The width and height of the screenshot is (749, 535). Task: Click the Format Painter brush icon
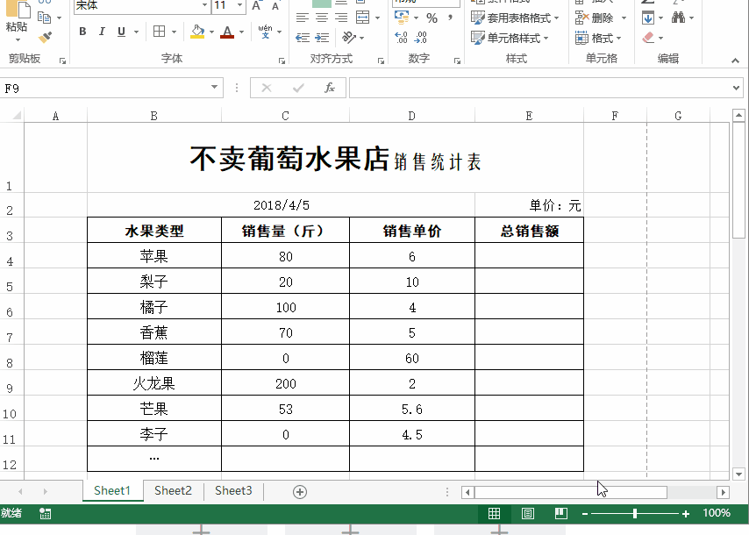(x=46, y=37)
